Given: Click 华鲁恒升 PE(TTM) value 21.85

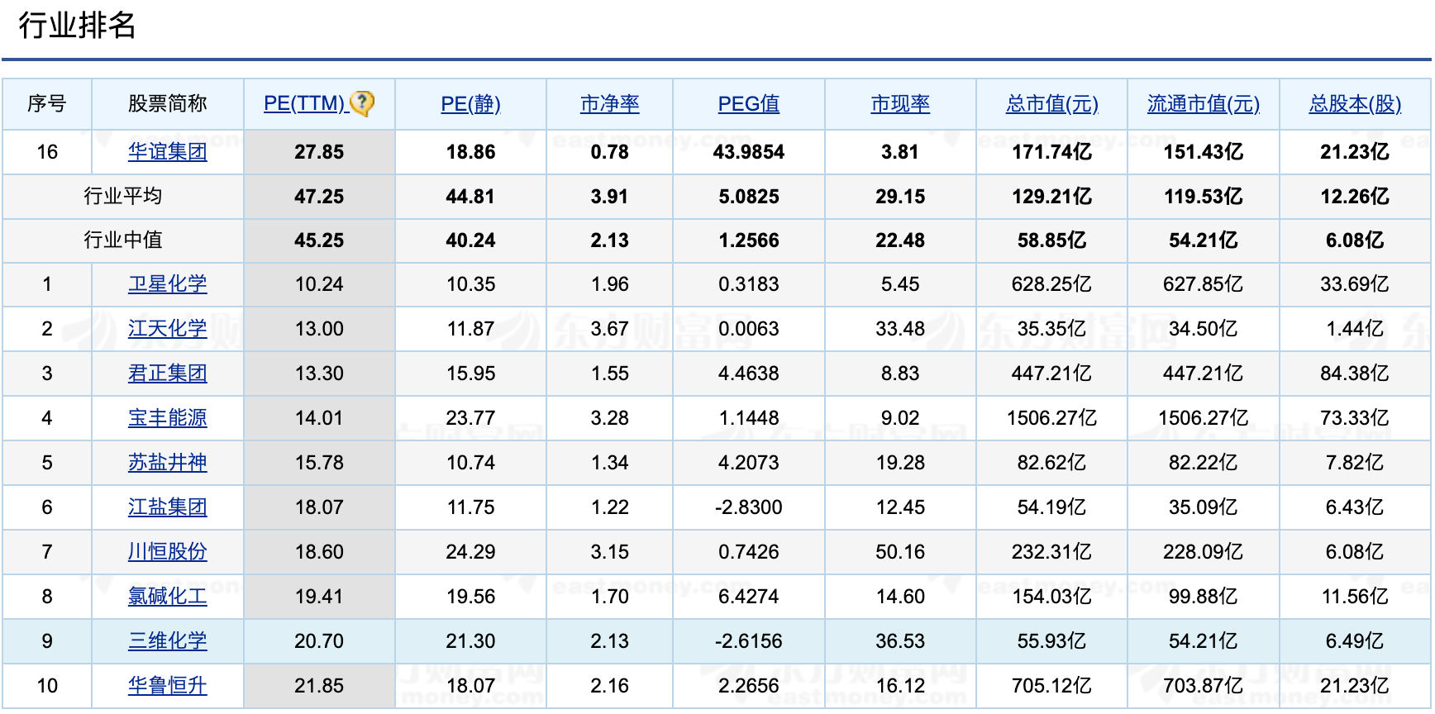Looking at the screenshot, I should 319,686.
